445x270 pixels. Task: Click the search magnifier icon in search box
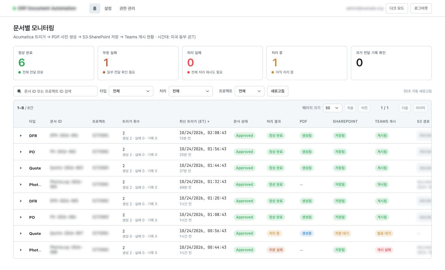click(19, 91)
